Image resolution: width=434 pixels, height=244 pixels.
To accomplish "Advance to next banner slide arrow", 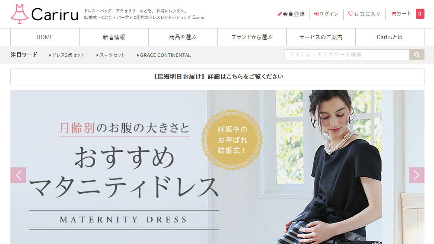I will pos(417,175).
